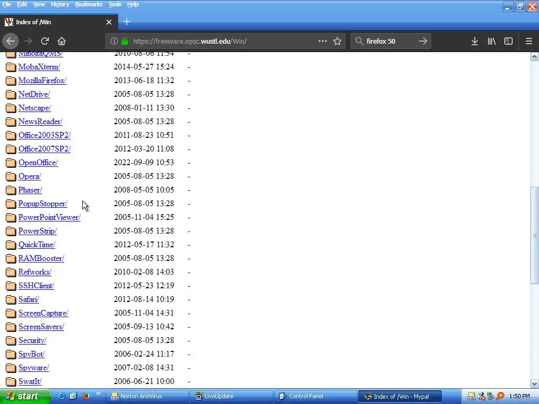Open page actions three-dot menu
Image resolution: width=539 pixels, height=404 pixels.
coord(323,41)
